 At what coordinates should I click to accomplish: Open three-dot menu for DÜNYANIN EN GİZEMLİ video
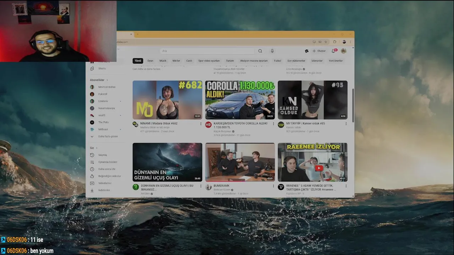pos(201,186)
